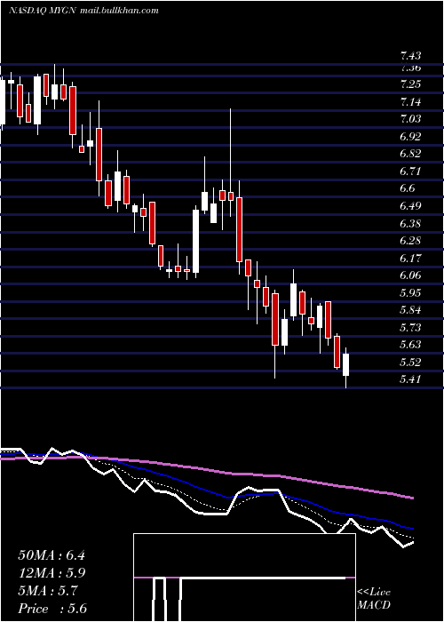This screenshot has width=444, height=622.
Task: Click the 7.14 price axis label
Action: coord(410,102)
